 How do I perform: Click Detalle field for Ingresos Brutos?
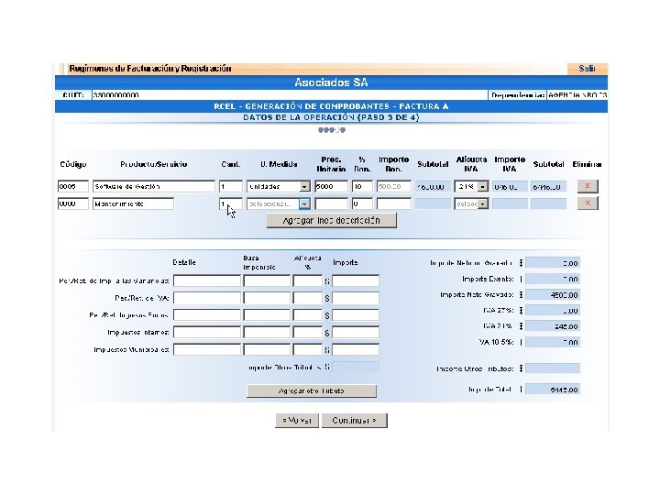point(207,314)
